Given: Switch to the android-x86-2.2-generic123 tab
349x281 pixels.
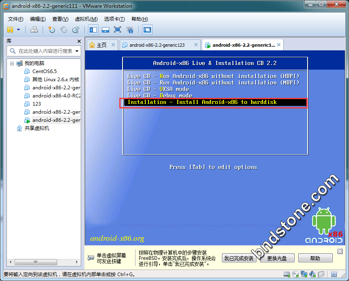Looking at the screenshot, I should (157, 45).
